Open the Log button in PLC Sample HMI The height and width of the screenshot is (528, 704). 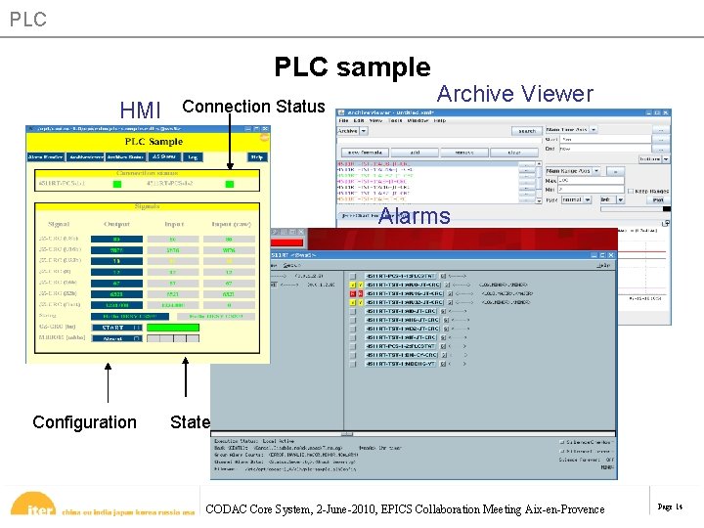pyautogui.click(x=193, y=156)
